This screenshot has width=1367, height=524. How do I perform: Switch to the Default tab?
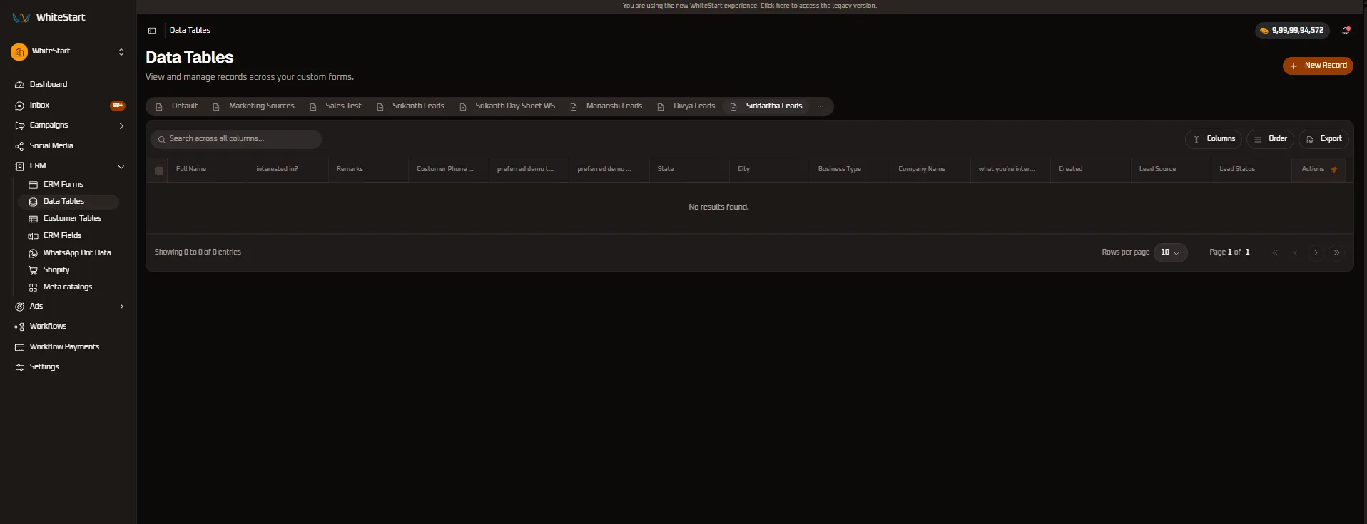pyautogui.click(x=177, y=106)
